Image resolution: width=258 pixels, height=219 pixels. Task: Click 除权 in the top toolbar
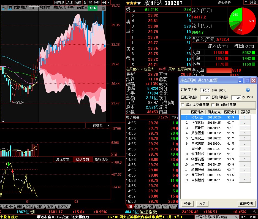point(78,2)
